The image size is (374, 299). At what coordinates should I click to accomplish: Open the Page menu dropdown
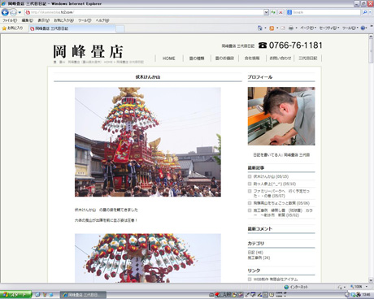click(x=308, y=28)
